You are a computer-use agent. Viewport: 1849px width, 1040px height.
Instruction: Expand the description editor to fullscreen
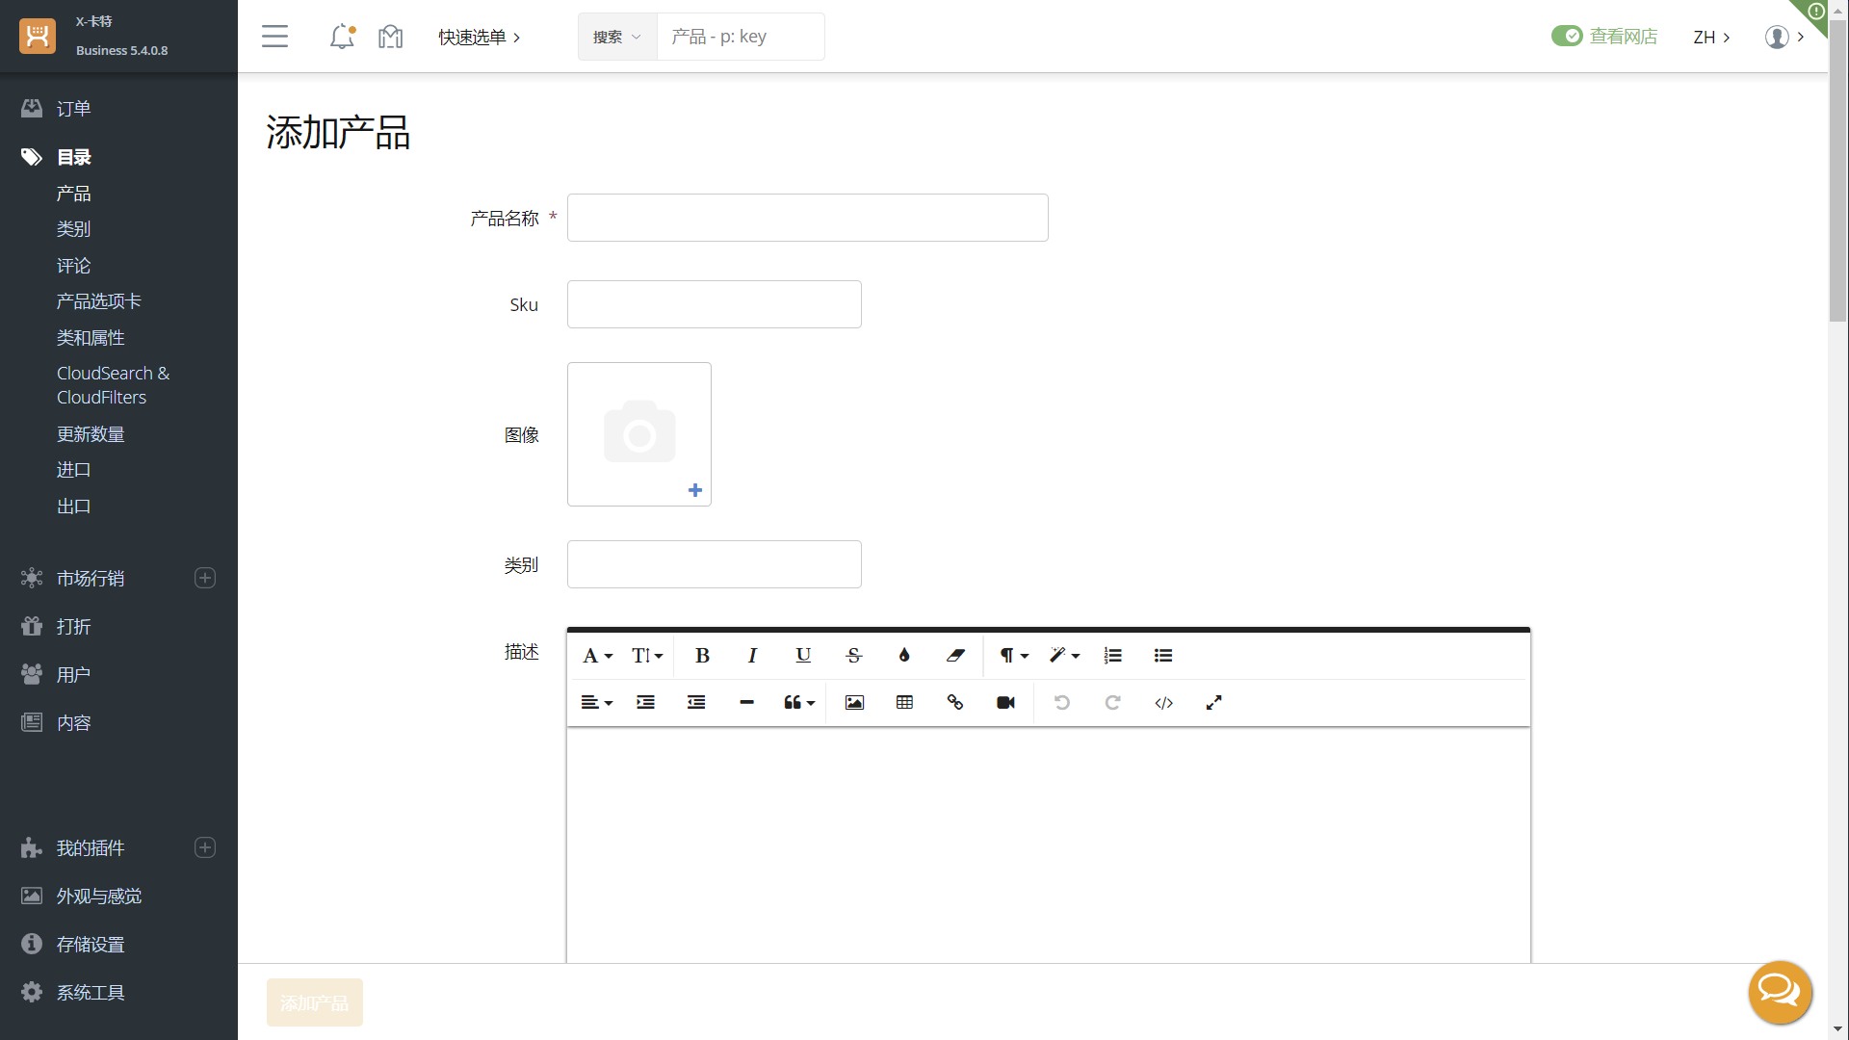click(x=1213, y=703)
